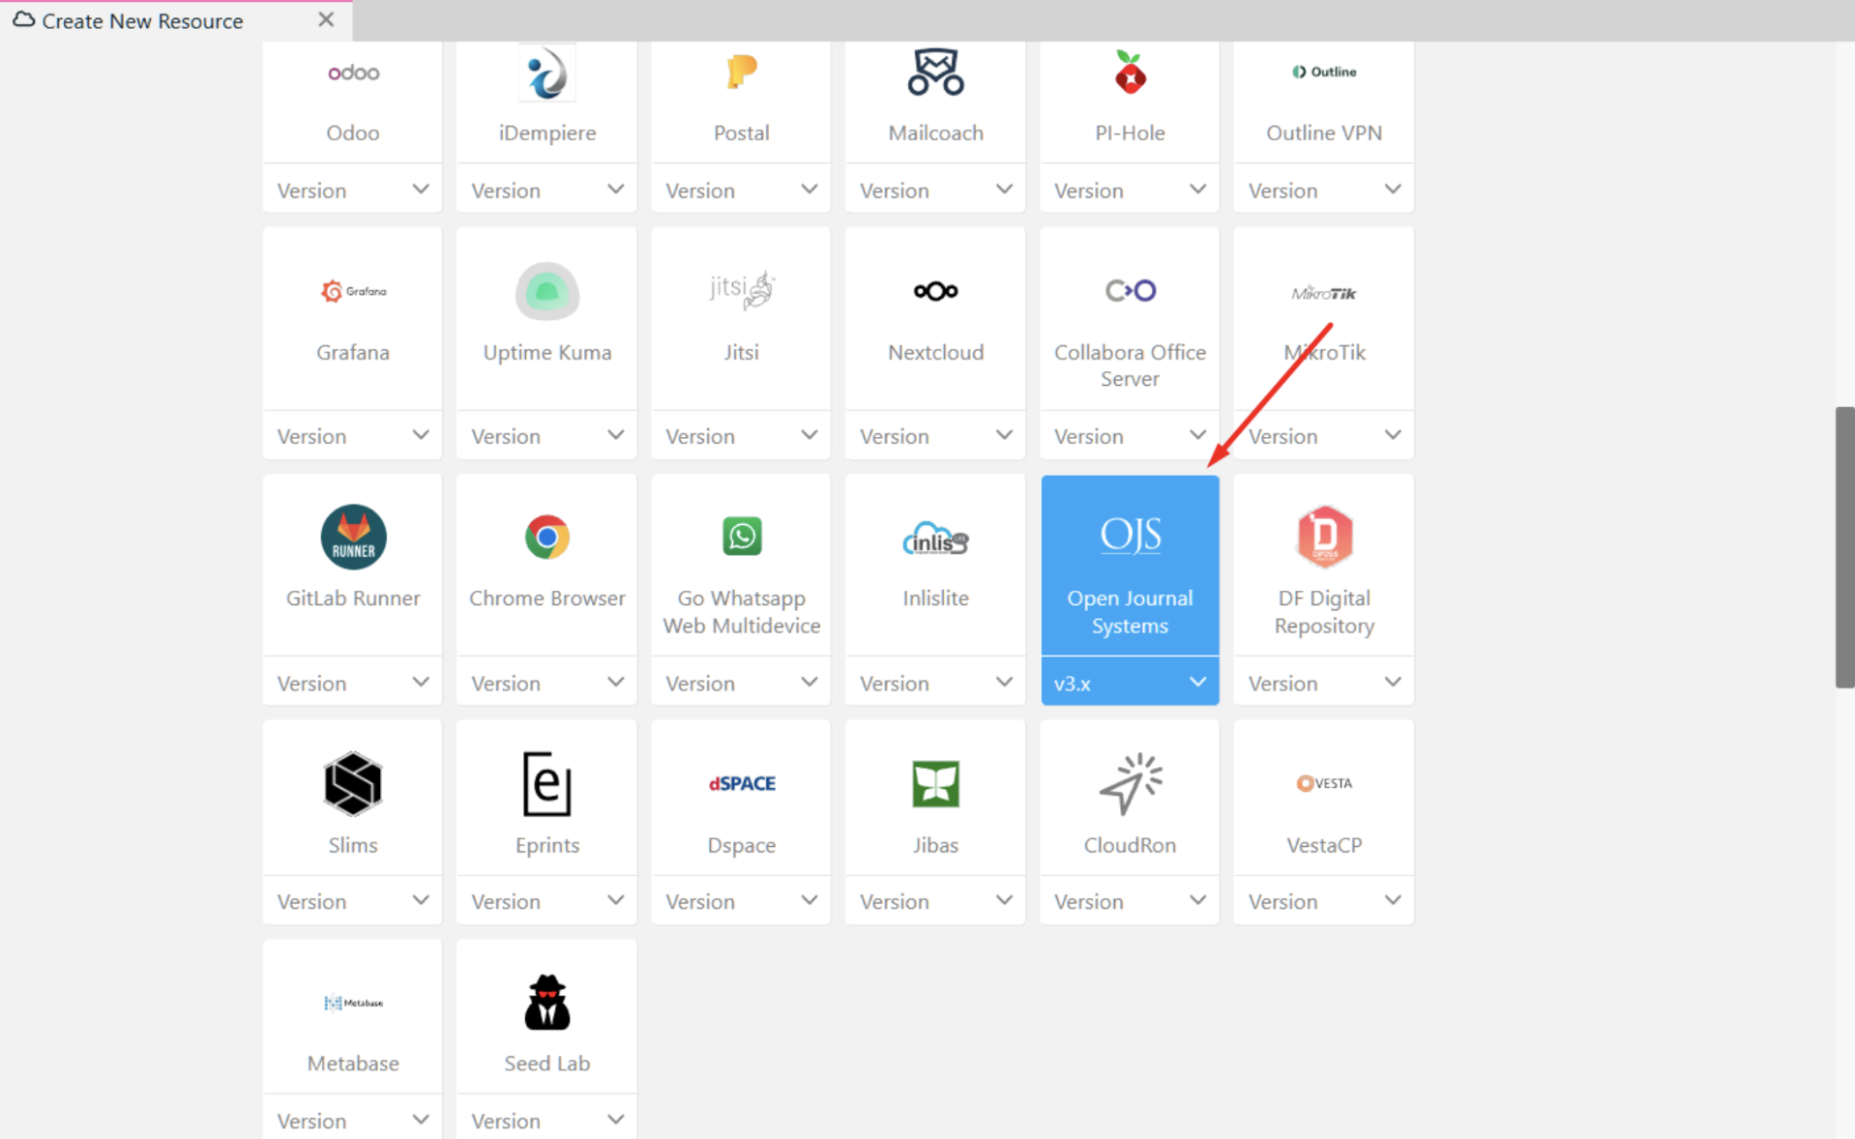Click the Collabora Office Server label

[1130, 365]
